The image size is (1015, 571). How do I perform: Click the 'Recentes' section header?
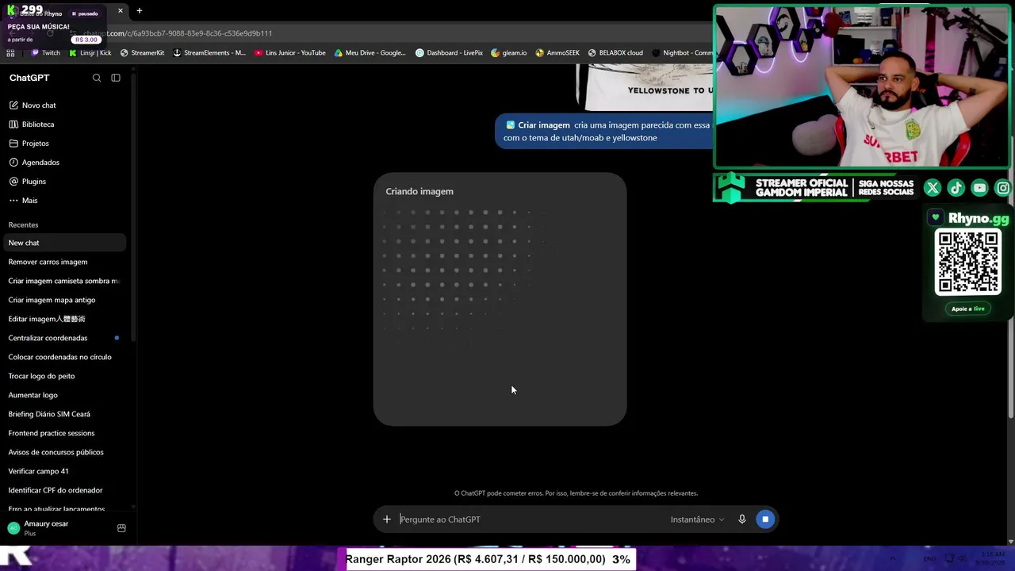(23, 225)
